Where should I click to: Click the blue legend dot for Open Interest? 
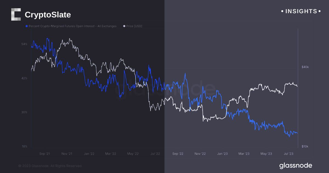tap(26, 26)
